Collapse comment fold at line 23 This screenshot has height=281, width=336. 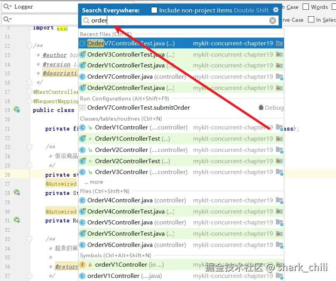pyautogui.click(x=30, y=147)
